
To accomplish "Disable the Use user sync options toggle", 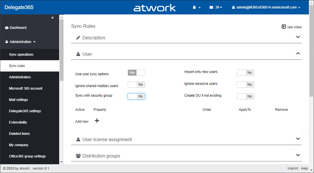I will 136,73.
